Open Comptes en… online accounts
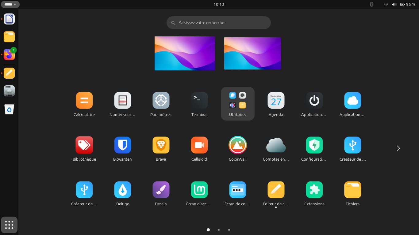Screen dimensions: 419x235 tap(276, 149)
